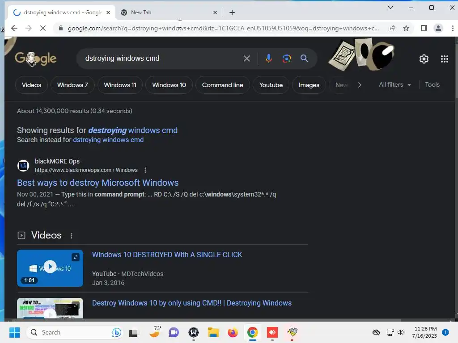Open corrected 'destroying windows cmd' link
The image size is (458, 343).
tap(133, 130)
